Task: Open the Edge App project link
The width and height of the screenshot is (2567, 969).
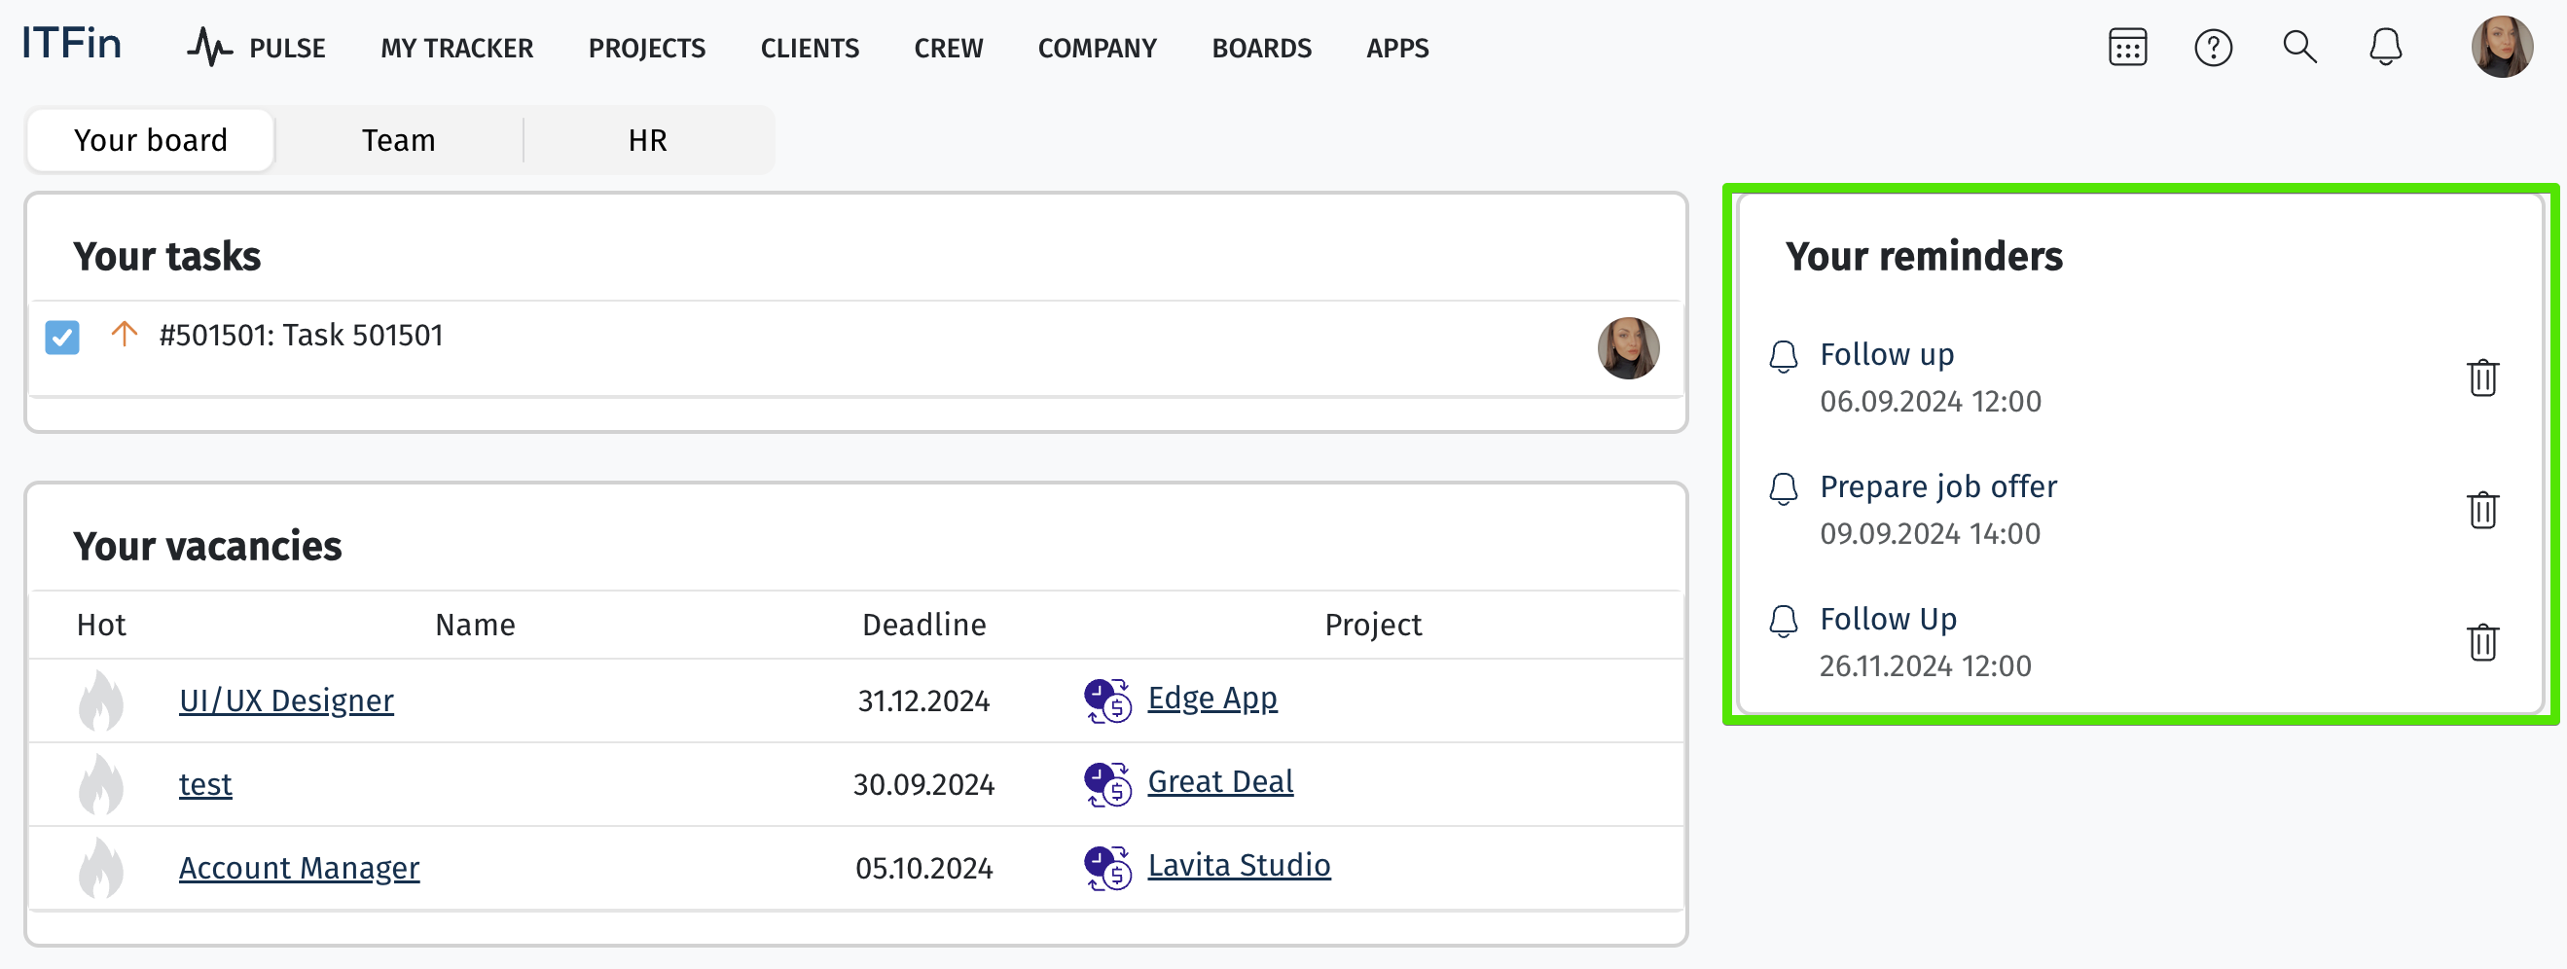Action: point(1211,699)
